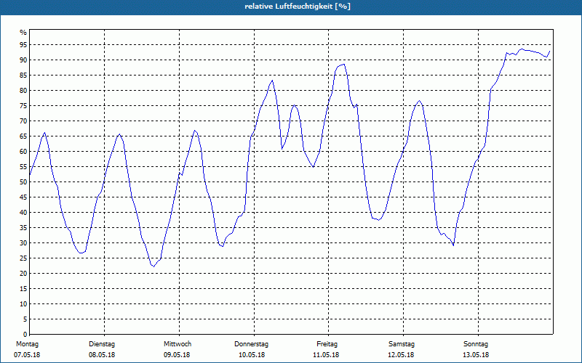The height and width of the screenshot is (363, 582).
Task: Click the 70 value on y-axis
Action: coord(23,121)
